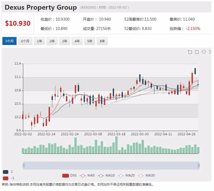Click the 开盘价：10.940 value
214x191 pixels.
click(97, 19)
